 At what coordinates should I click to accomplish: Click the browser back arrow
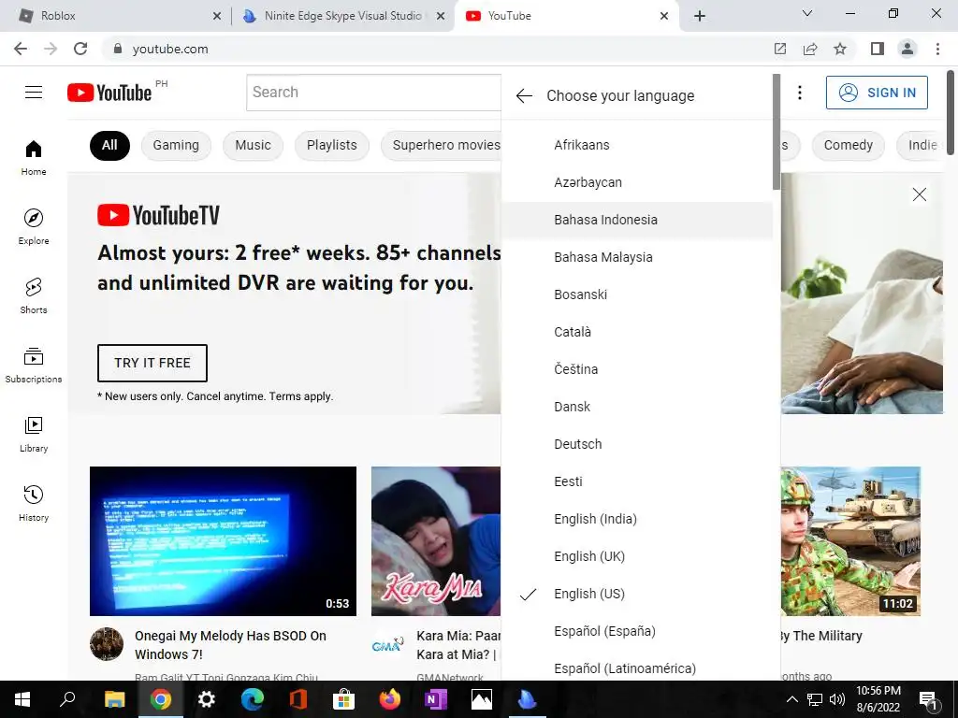[x=21, y=49]
